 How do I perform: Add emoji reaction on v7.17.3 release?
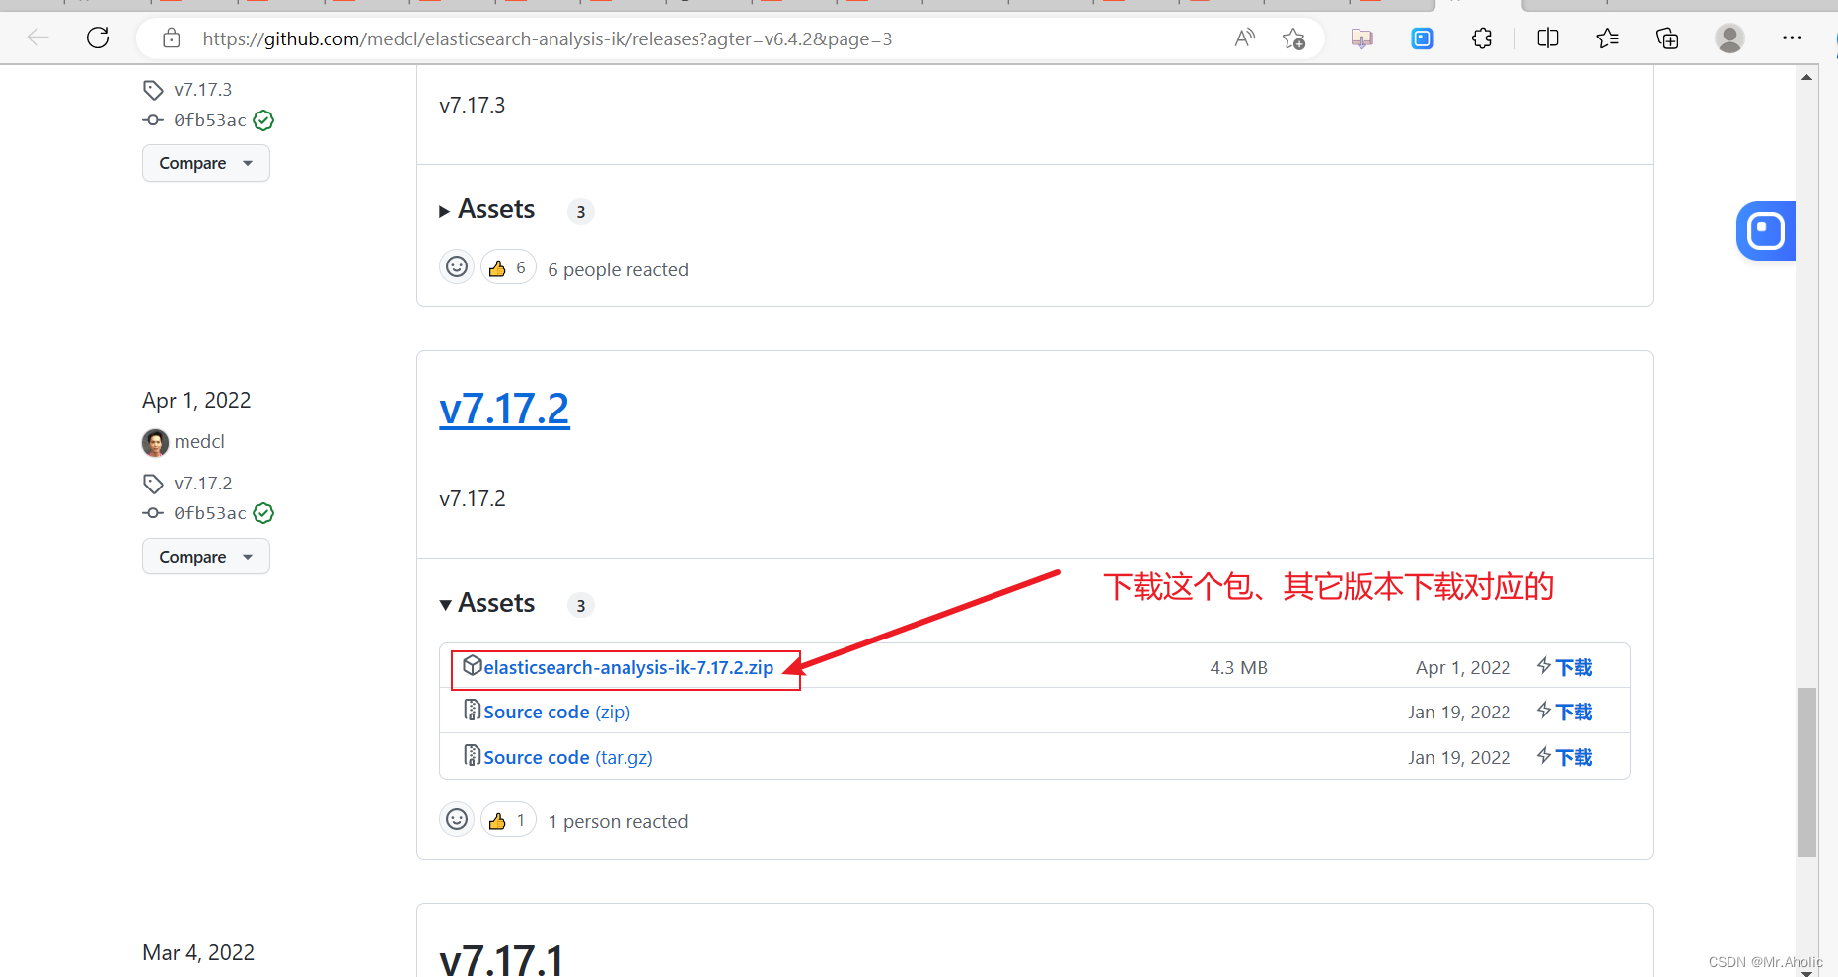(457, 267)
